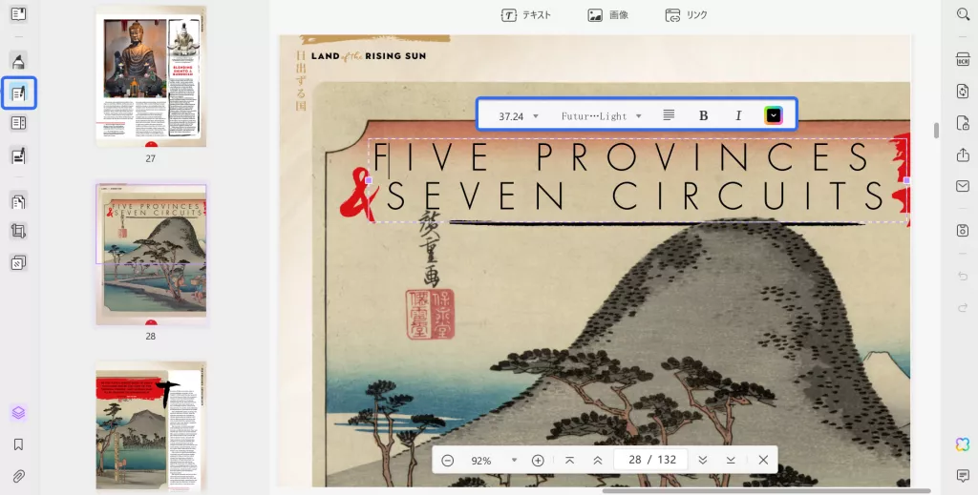The width and height of the screenshot is (978, 495).
Task: Jump to the first page
Action: (569, 460)
